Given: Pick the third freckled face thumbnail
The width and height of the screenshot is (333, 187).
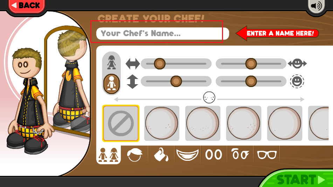Looking at the screenshot, I should tap(244, 123).
